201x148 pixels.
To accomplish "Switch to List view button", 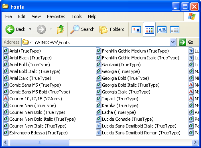I will [x=149, y=29].
